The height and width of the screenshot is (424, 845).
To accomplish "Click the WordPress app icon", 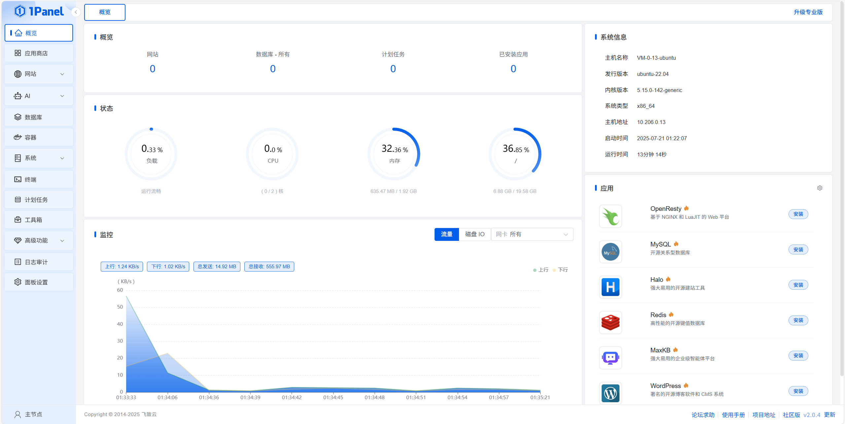I will click(610, 393).
